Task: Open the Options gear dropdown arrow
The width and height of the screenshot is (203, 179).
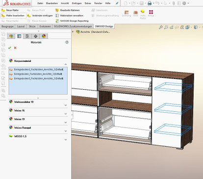Action: 188,3
